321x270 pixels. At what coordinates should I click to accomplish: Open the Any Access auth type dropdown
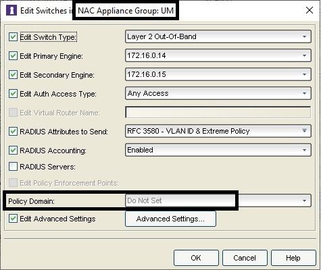218,93
